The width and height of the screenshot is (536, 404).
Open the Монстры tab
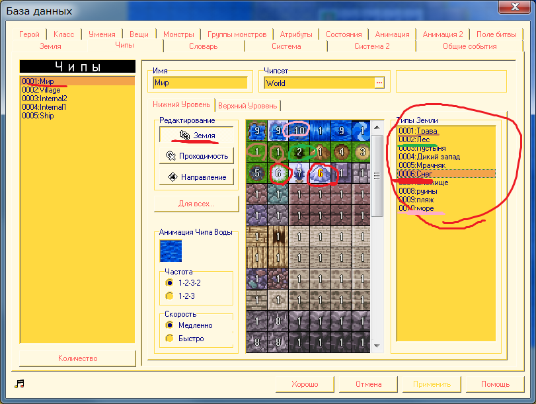point(178,34)
